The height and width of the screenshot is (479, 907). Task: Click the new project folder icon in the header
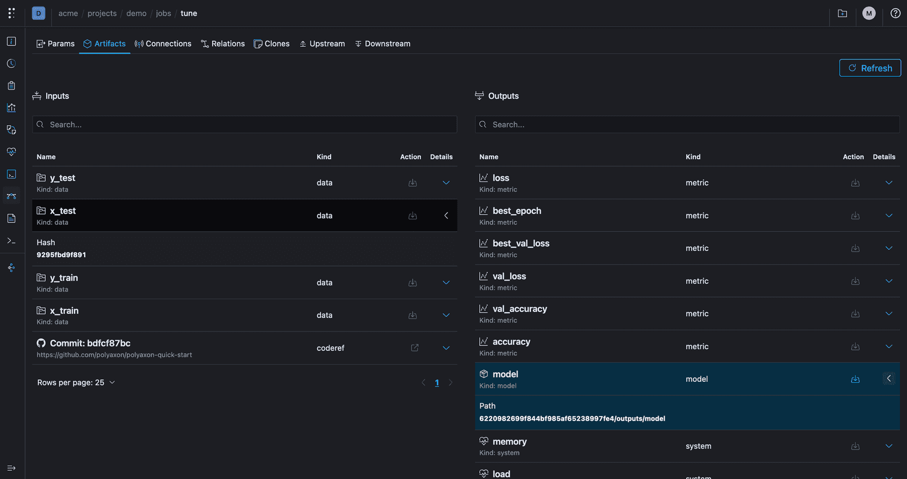842,14
